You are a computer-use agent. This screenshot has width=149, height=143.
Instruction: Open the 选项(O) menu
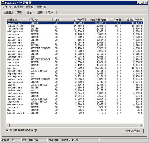pos(18,7)
